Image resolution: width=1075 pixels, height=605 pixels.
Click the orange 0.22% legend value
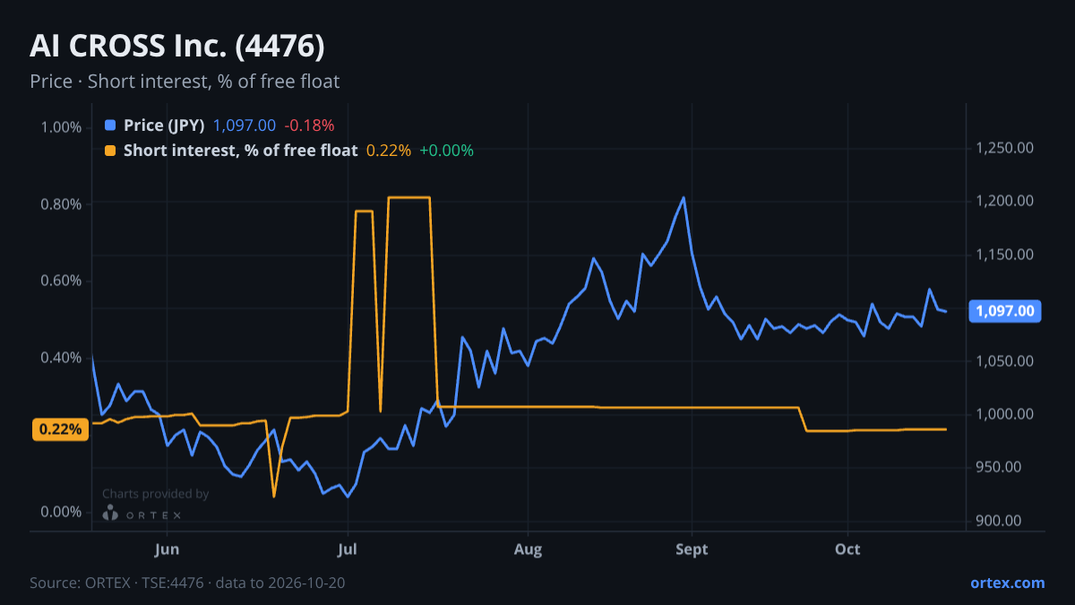(x=389, y=151)
